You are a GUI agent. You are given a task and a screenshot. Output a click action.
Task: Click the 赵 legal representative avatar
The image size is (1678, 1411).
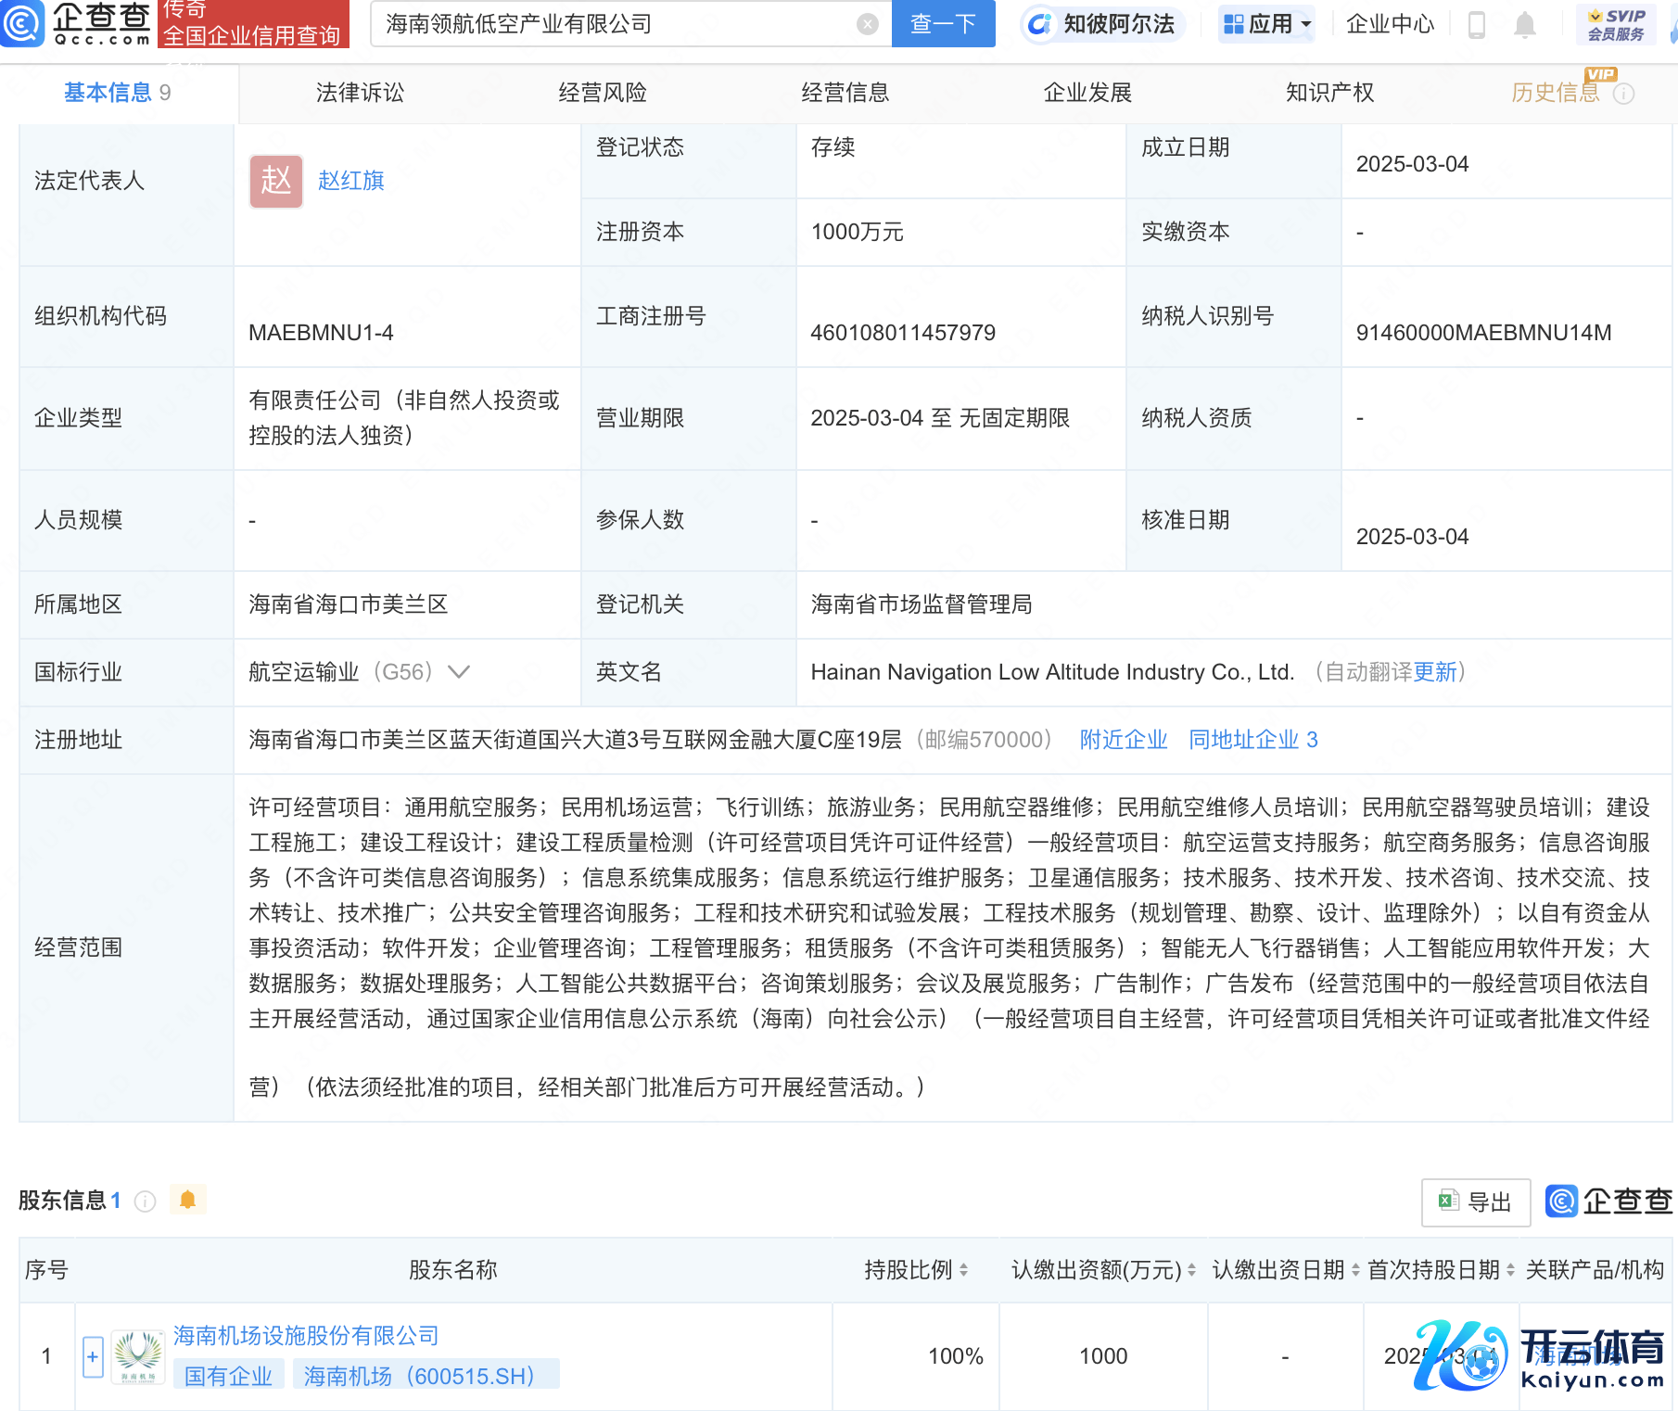[x=275, y=181]
